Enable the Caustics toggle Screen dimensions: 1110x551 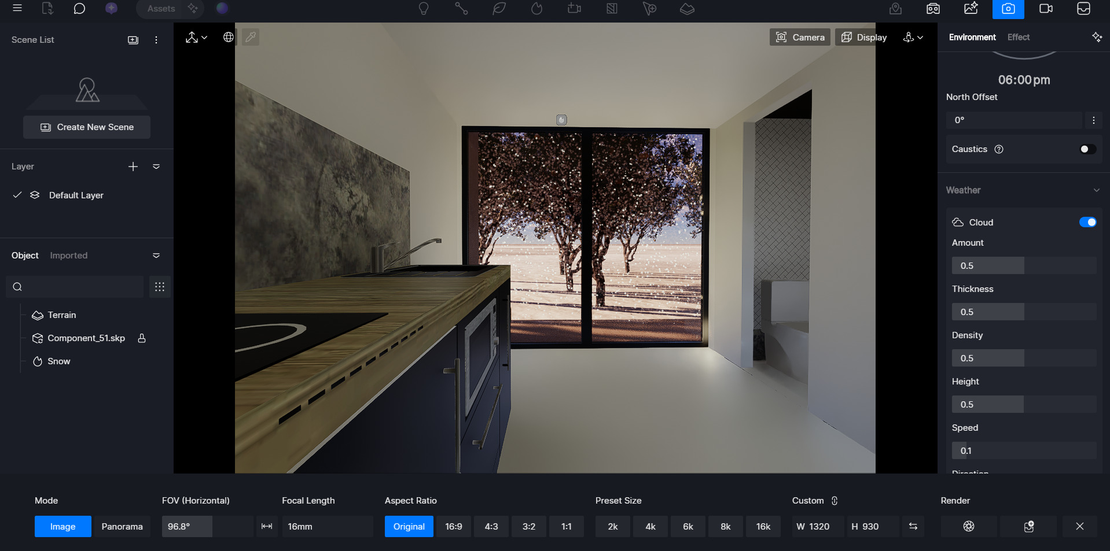[1087, 149]
